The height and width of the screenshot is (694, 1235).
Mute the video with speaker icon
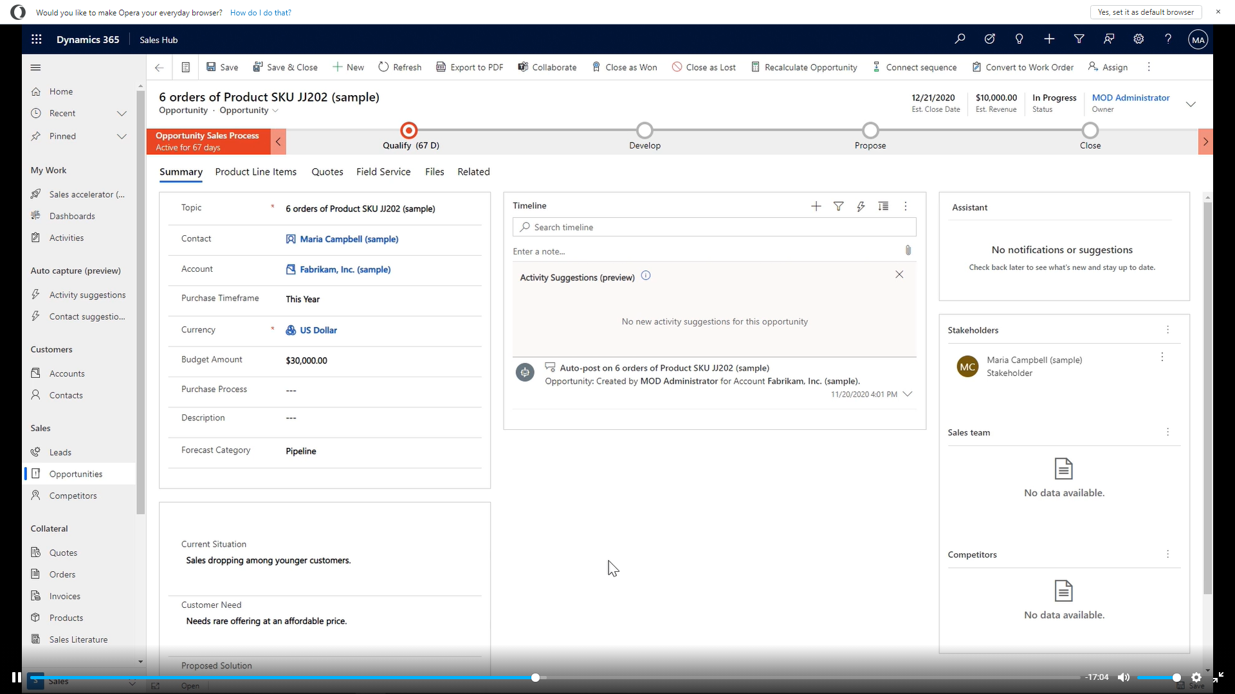[1124, 677]
